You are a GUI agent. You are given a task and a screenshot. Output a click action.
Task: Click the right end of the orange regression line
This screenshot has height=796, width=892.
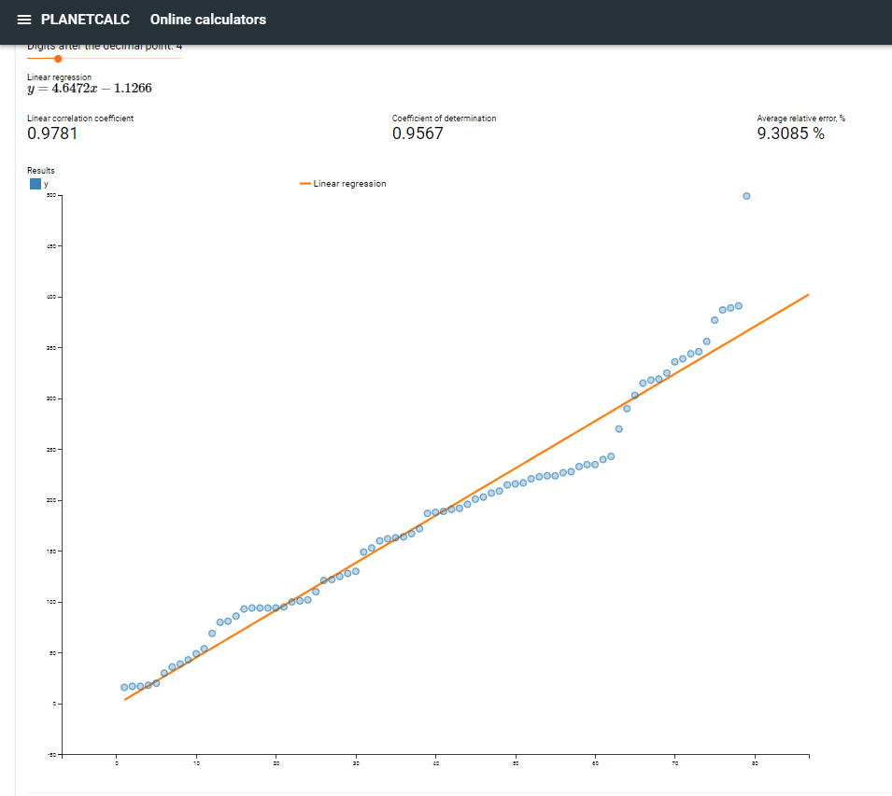pos(806,296)
